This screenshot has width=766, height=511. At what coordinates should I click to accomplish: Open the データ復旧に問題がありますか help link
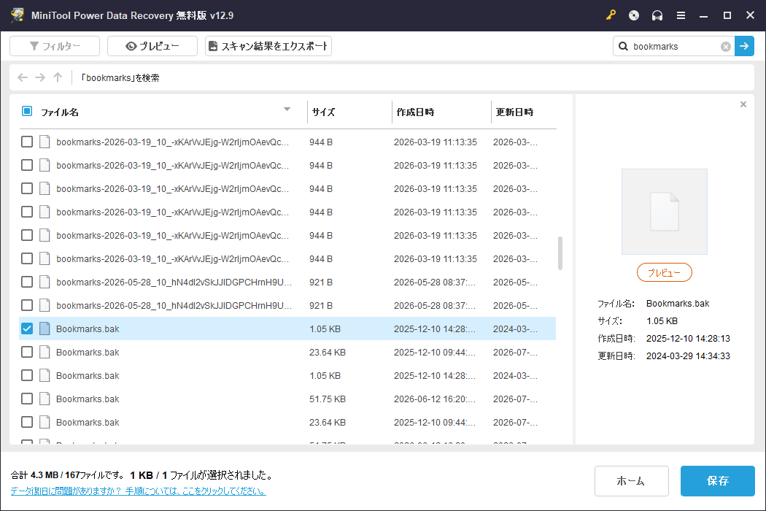139,491
